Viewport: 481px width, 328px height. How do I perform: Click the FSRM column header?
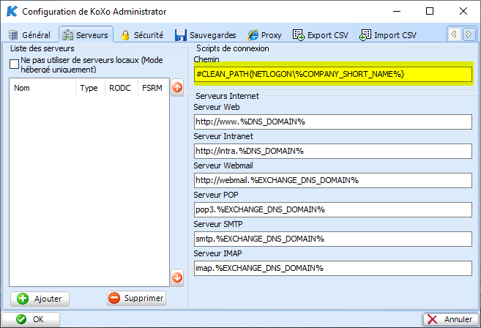[154, 88]
